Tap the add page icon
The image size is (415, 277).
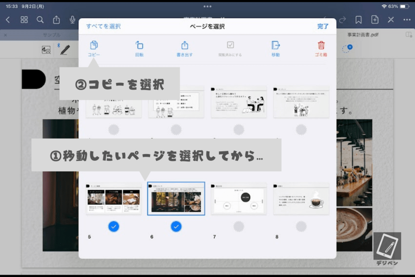[x=375, y=19]
